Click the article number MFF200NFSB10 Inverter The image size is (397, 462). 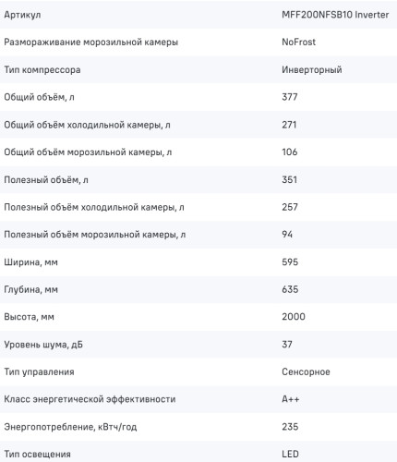(x=335, y=15)
